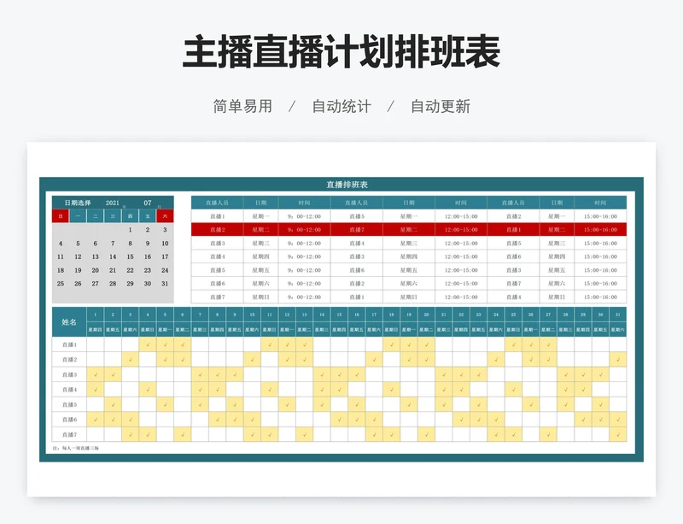Click the red 日 weekday header in calendar

tap(61, 216)
